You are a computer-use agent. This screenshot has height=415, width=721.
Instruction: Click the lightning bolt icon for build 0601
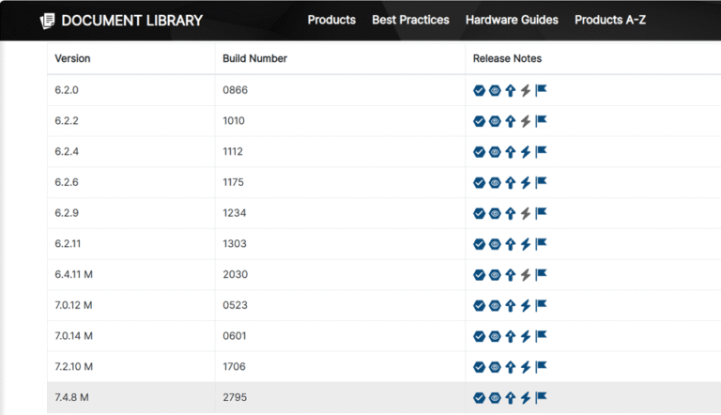tap(526, 336)
